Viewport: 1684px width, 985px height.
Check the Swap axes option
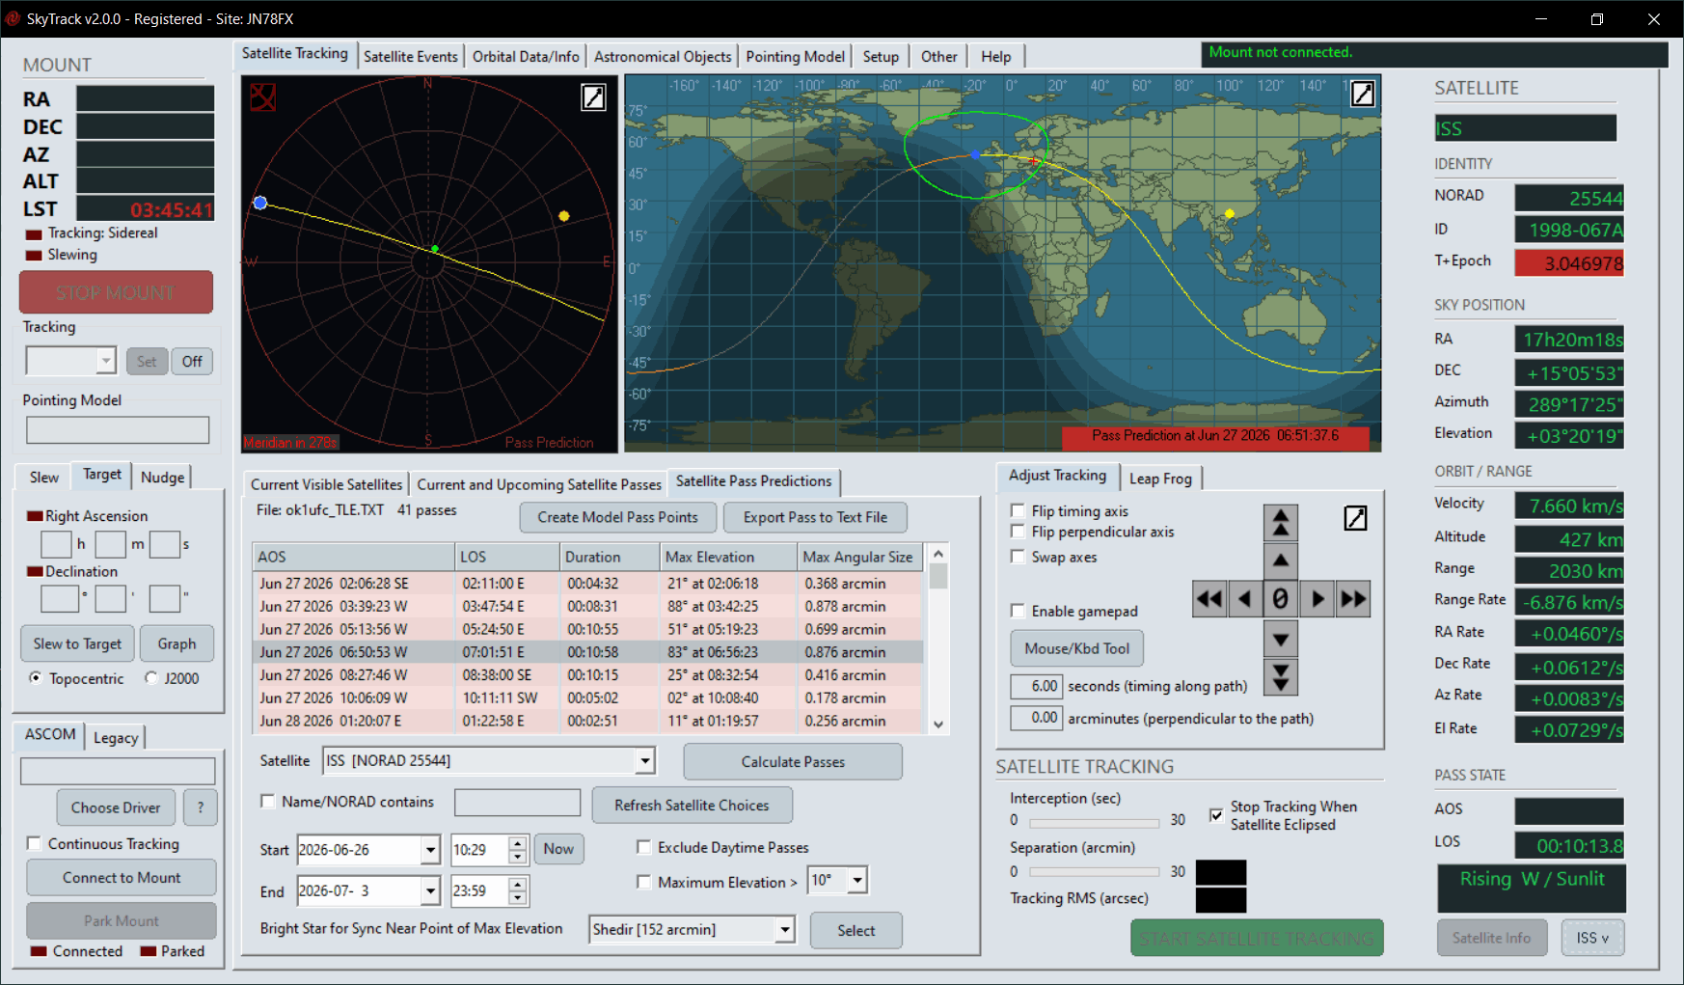(1018, 557)
